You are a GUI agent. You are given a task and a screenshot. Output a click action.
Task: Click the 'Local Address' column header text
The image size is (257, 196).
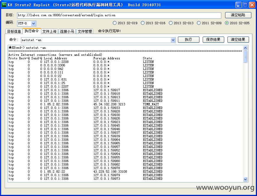point(55,58)
